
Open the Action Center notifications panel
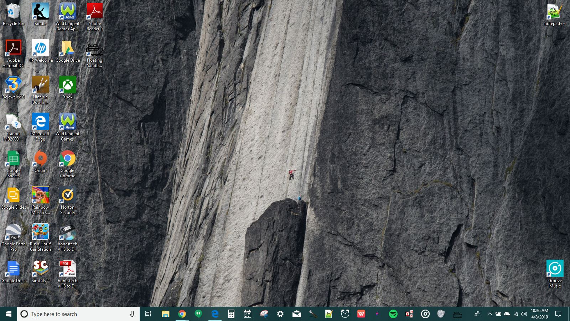point(558,314)
